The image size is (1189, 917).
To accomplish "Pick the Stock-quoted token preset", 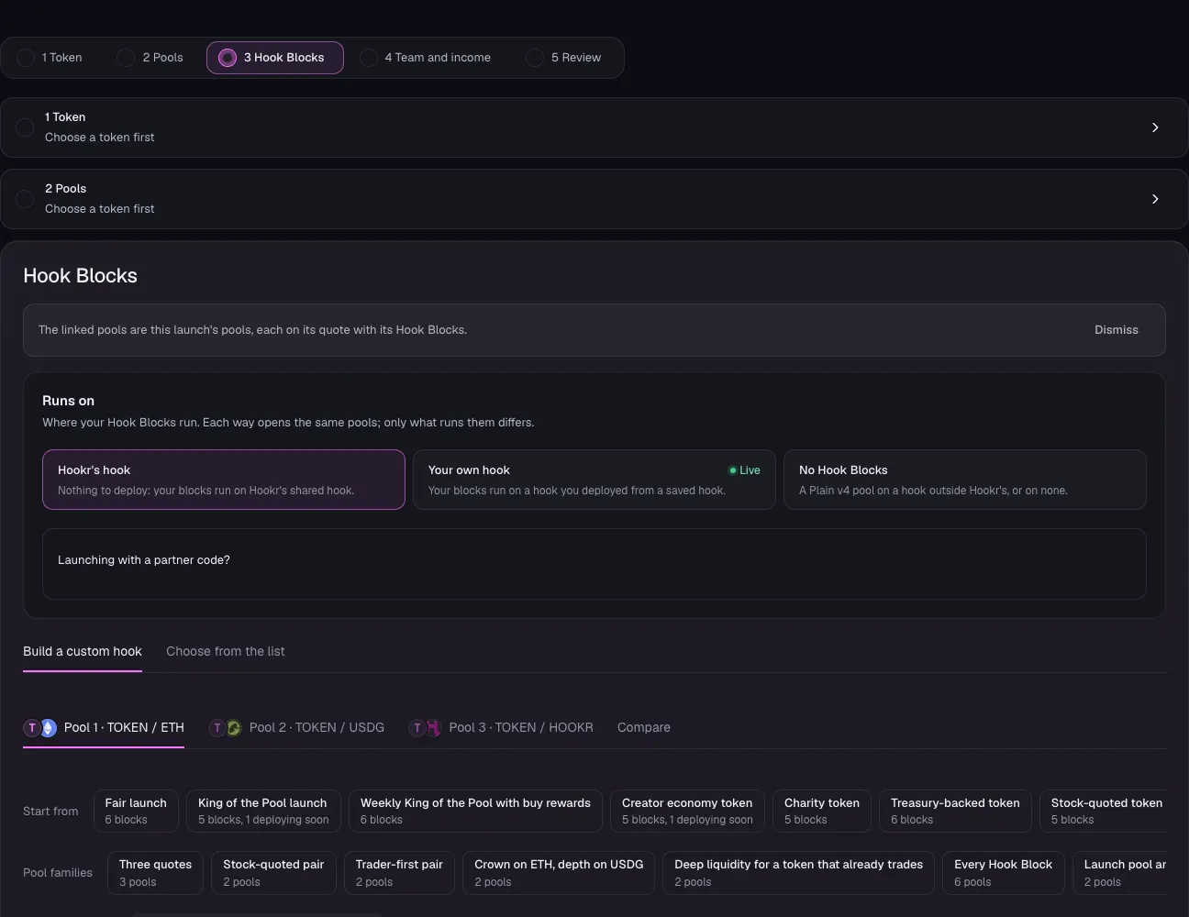I will tap(1104, 812).
